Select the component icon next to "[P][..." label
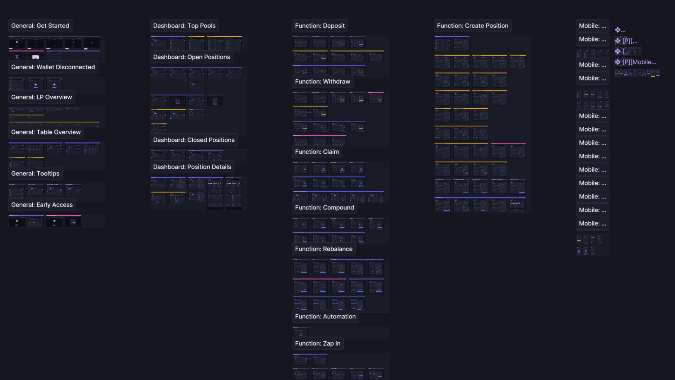675x380 pixels. point(618,40)
